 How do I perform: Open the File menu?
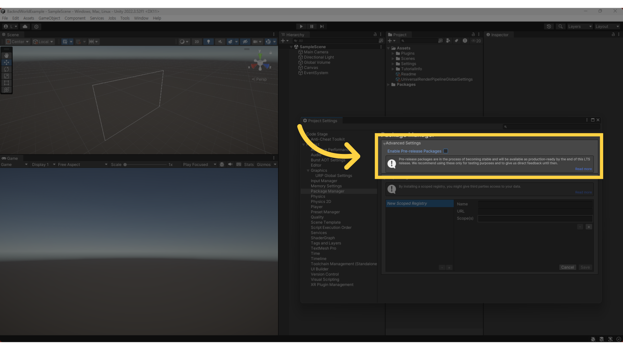click(x=5, y=18)
